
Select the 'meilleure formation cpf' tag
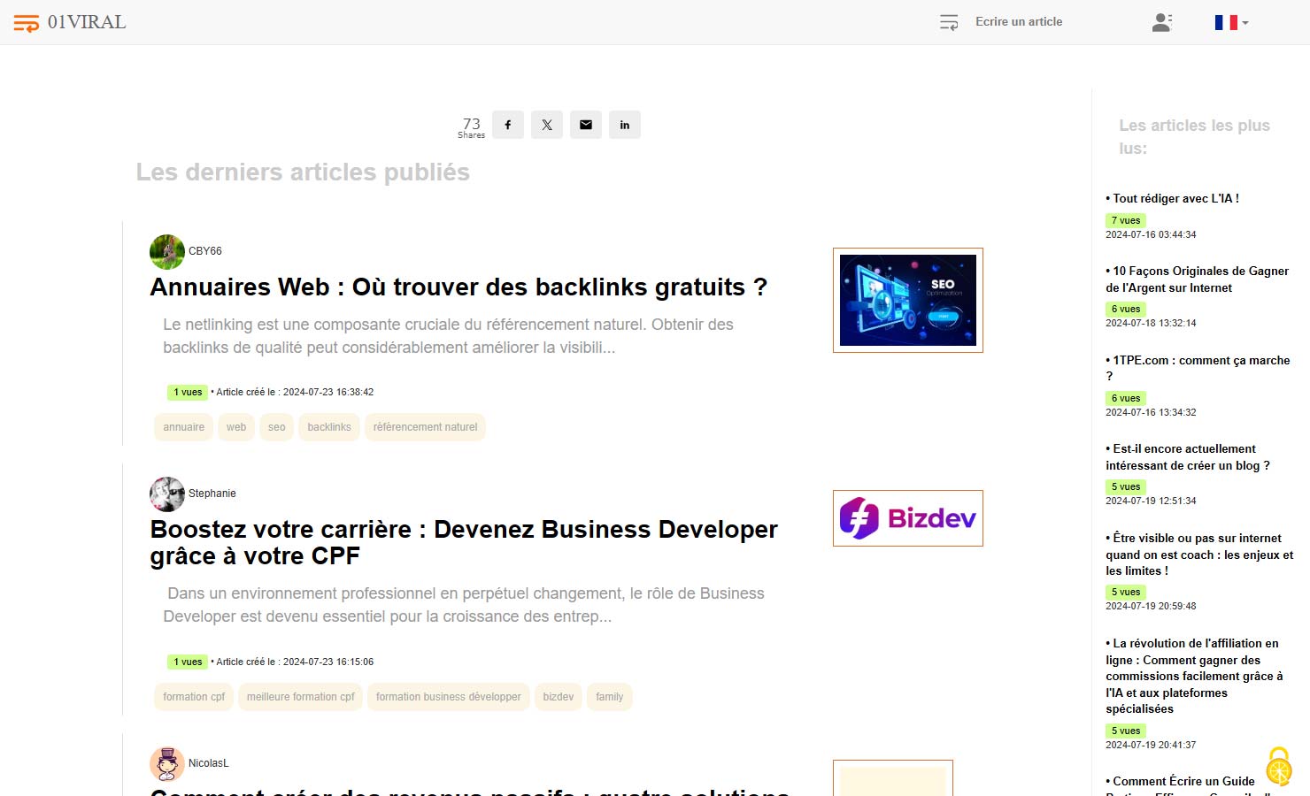(x=301, y=697)
